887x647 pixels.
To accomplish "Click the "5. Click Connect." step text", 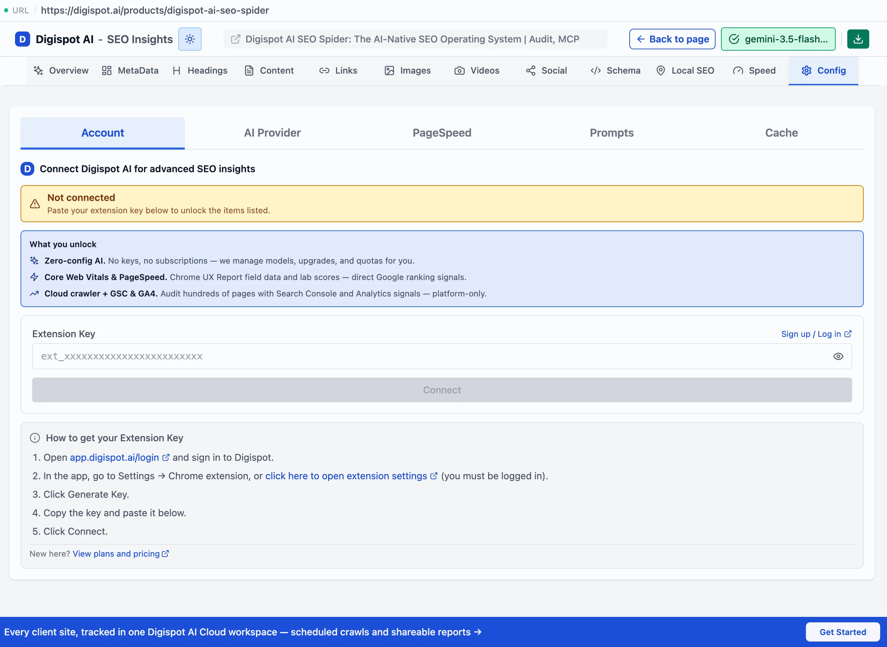I will click(70, 531).
